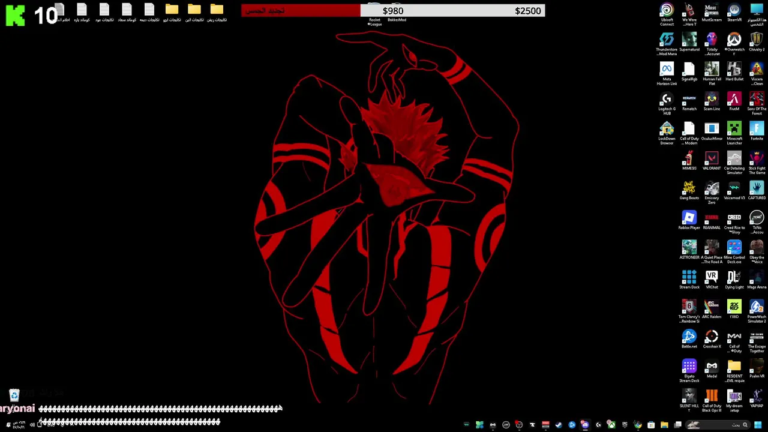Launch the Human Fall Flat shortcut
The height and width of the screenshot is (432, 768).
click(x=712, y=74)
